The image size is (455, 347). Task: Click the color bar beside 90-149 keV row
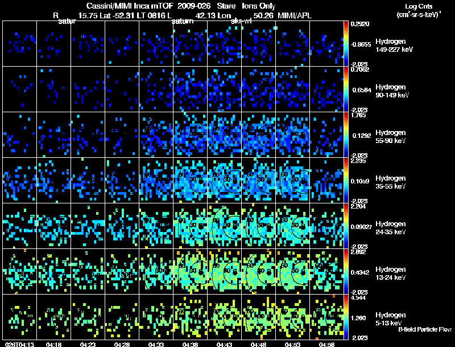[346, 89]
